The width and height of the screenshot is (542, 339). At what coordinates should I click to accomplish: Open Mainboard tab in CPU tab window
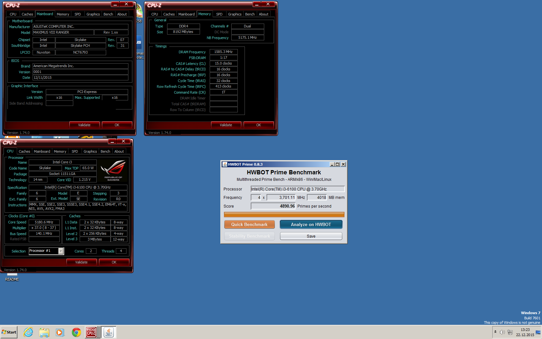coord(42,151)
